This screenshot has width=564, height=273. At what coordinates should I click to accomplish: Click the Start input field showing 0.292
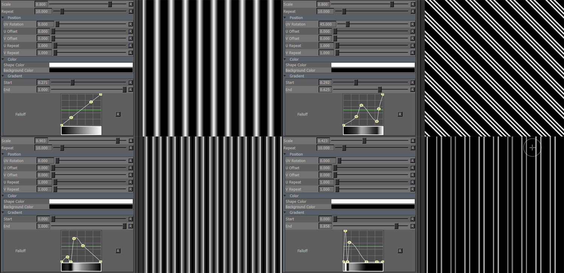(325, 82)
